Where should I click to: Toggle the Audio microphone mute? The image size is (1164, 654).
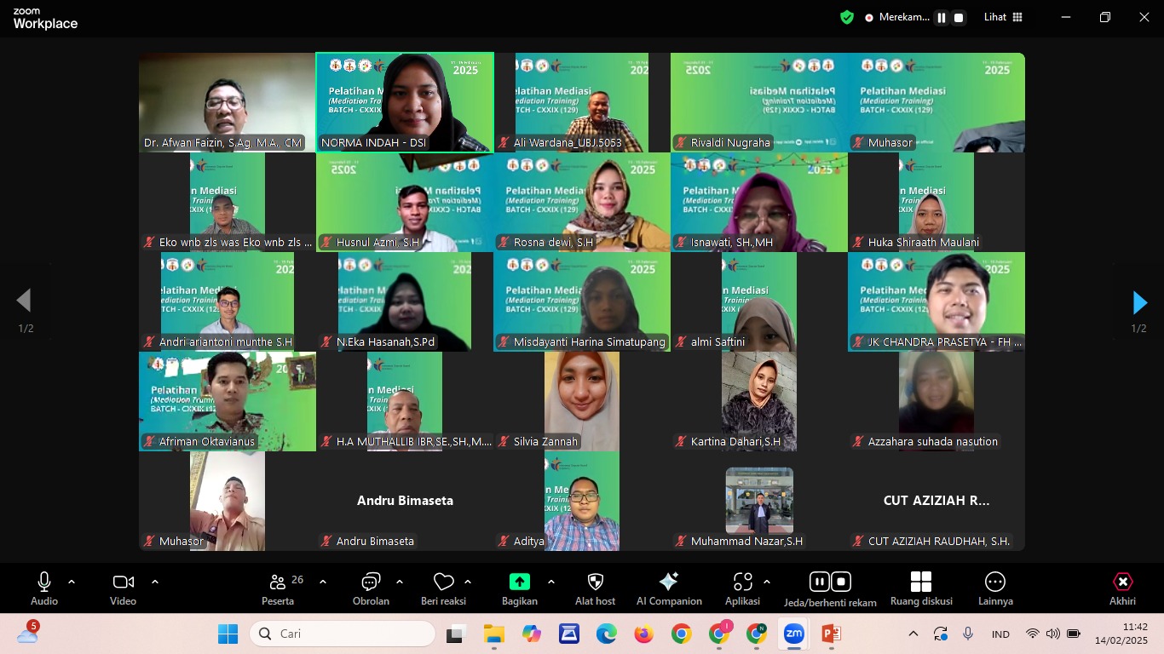[44, 582]
